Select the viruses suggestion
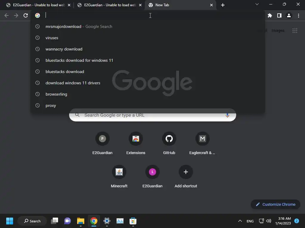Viewport: 305px width, 228px height. click(x=148, y=38)
